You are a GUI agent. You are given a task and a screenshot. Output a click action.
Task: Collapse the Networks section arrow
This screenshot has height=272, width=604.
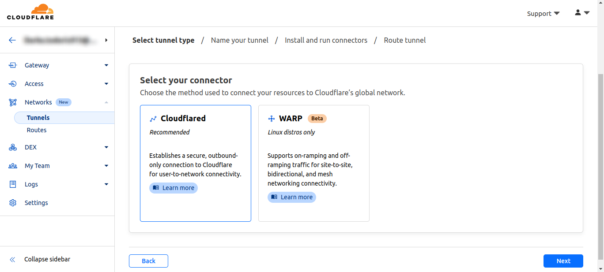pyautogui.click(x=106, y=102)
